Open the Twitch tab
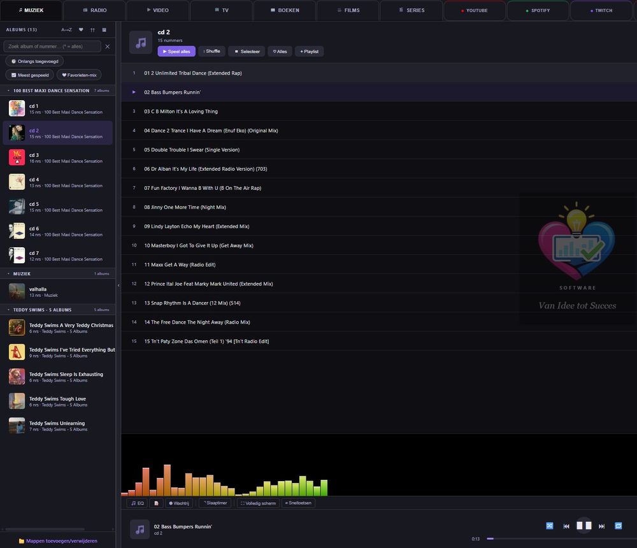The image size is (637, 548). coord(601,10)
